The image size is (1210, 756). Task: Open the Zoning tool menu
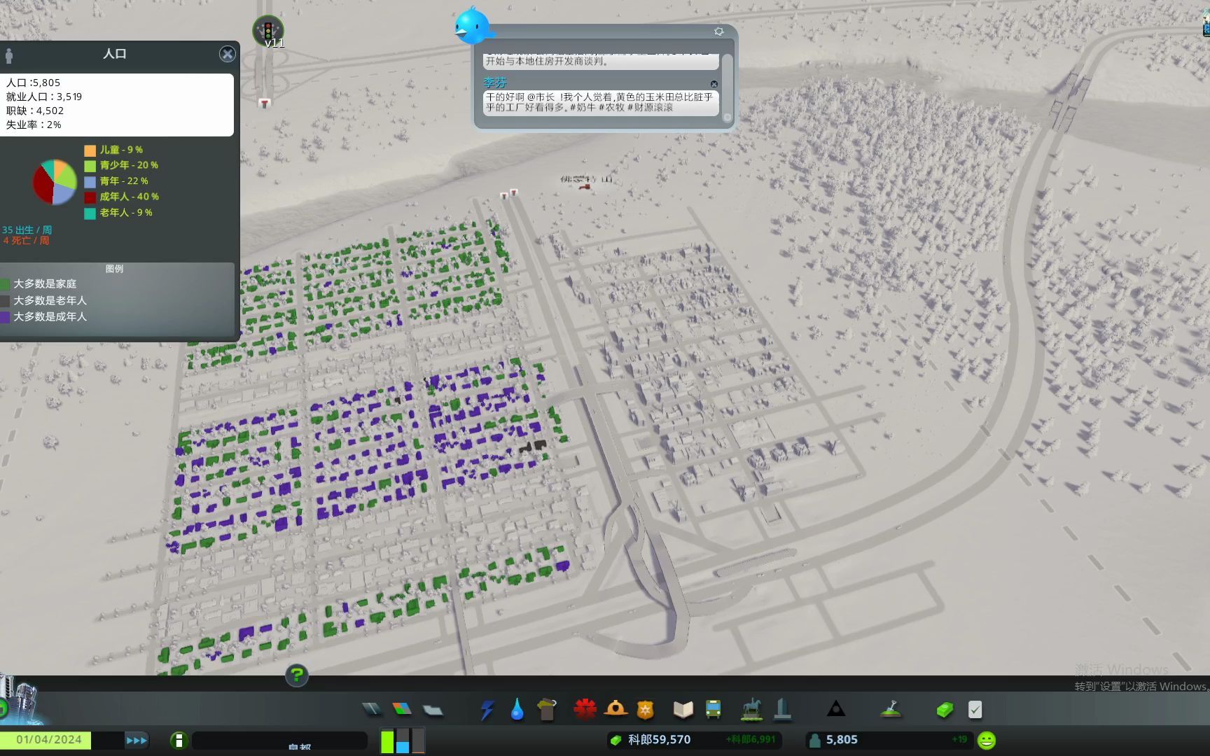click(x=402, y=710)
